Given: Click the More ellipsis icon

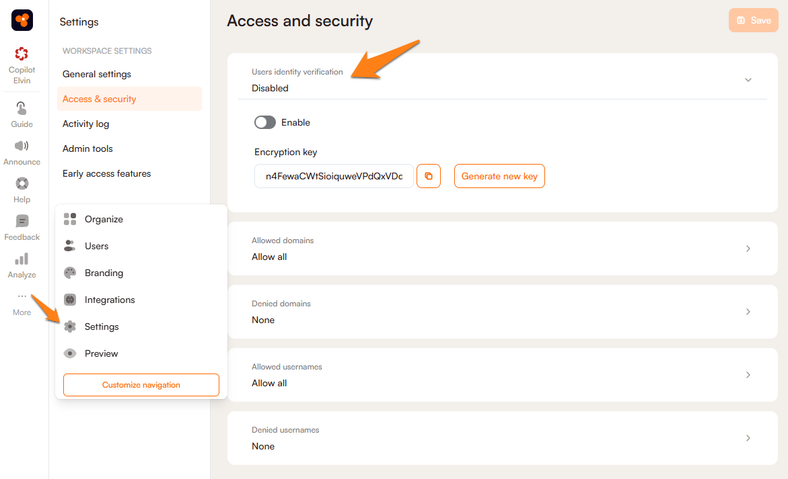Looking at the screenshot, I should 22,296.
